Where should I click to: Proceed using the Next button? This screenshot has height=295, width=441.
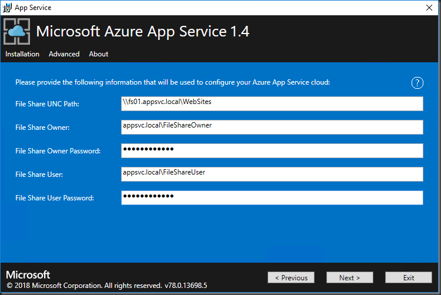[350, 277]
